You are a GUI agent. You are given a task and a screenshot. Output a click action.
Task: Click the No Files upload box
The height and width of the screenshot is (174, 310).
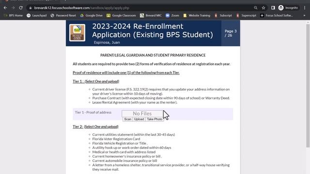point(142,114)
